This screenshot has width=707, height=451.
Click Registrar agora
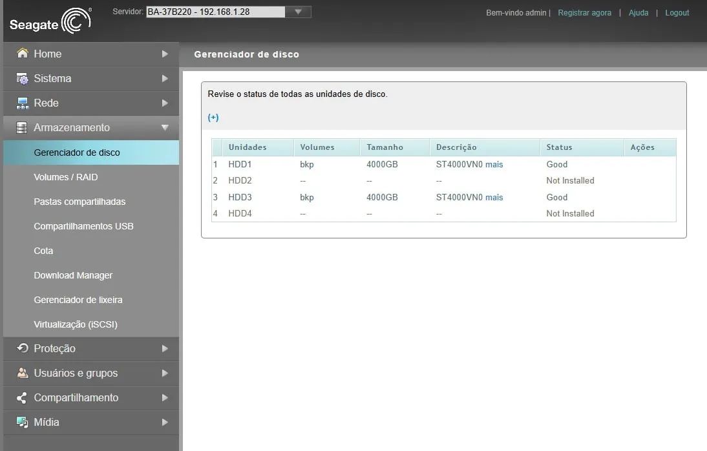(584, 12)
